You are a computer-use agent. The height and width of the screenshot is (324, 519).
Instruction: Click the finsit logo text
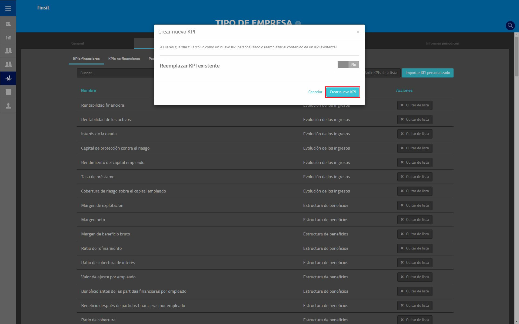point(43,8)
